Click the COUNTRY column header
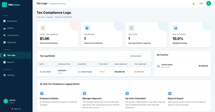 click(82, 64)
